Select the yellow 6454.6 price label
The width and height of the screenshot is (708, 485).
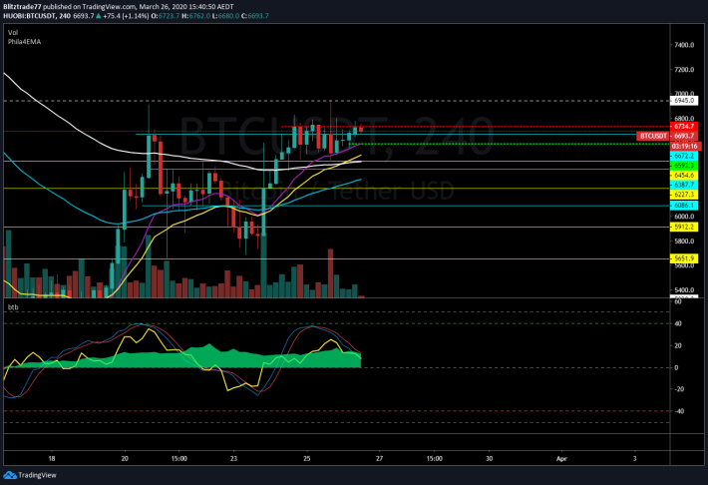click(684, 175)
